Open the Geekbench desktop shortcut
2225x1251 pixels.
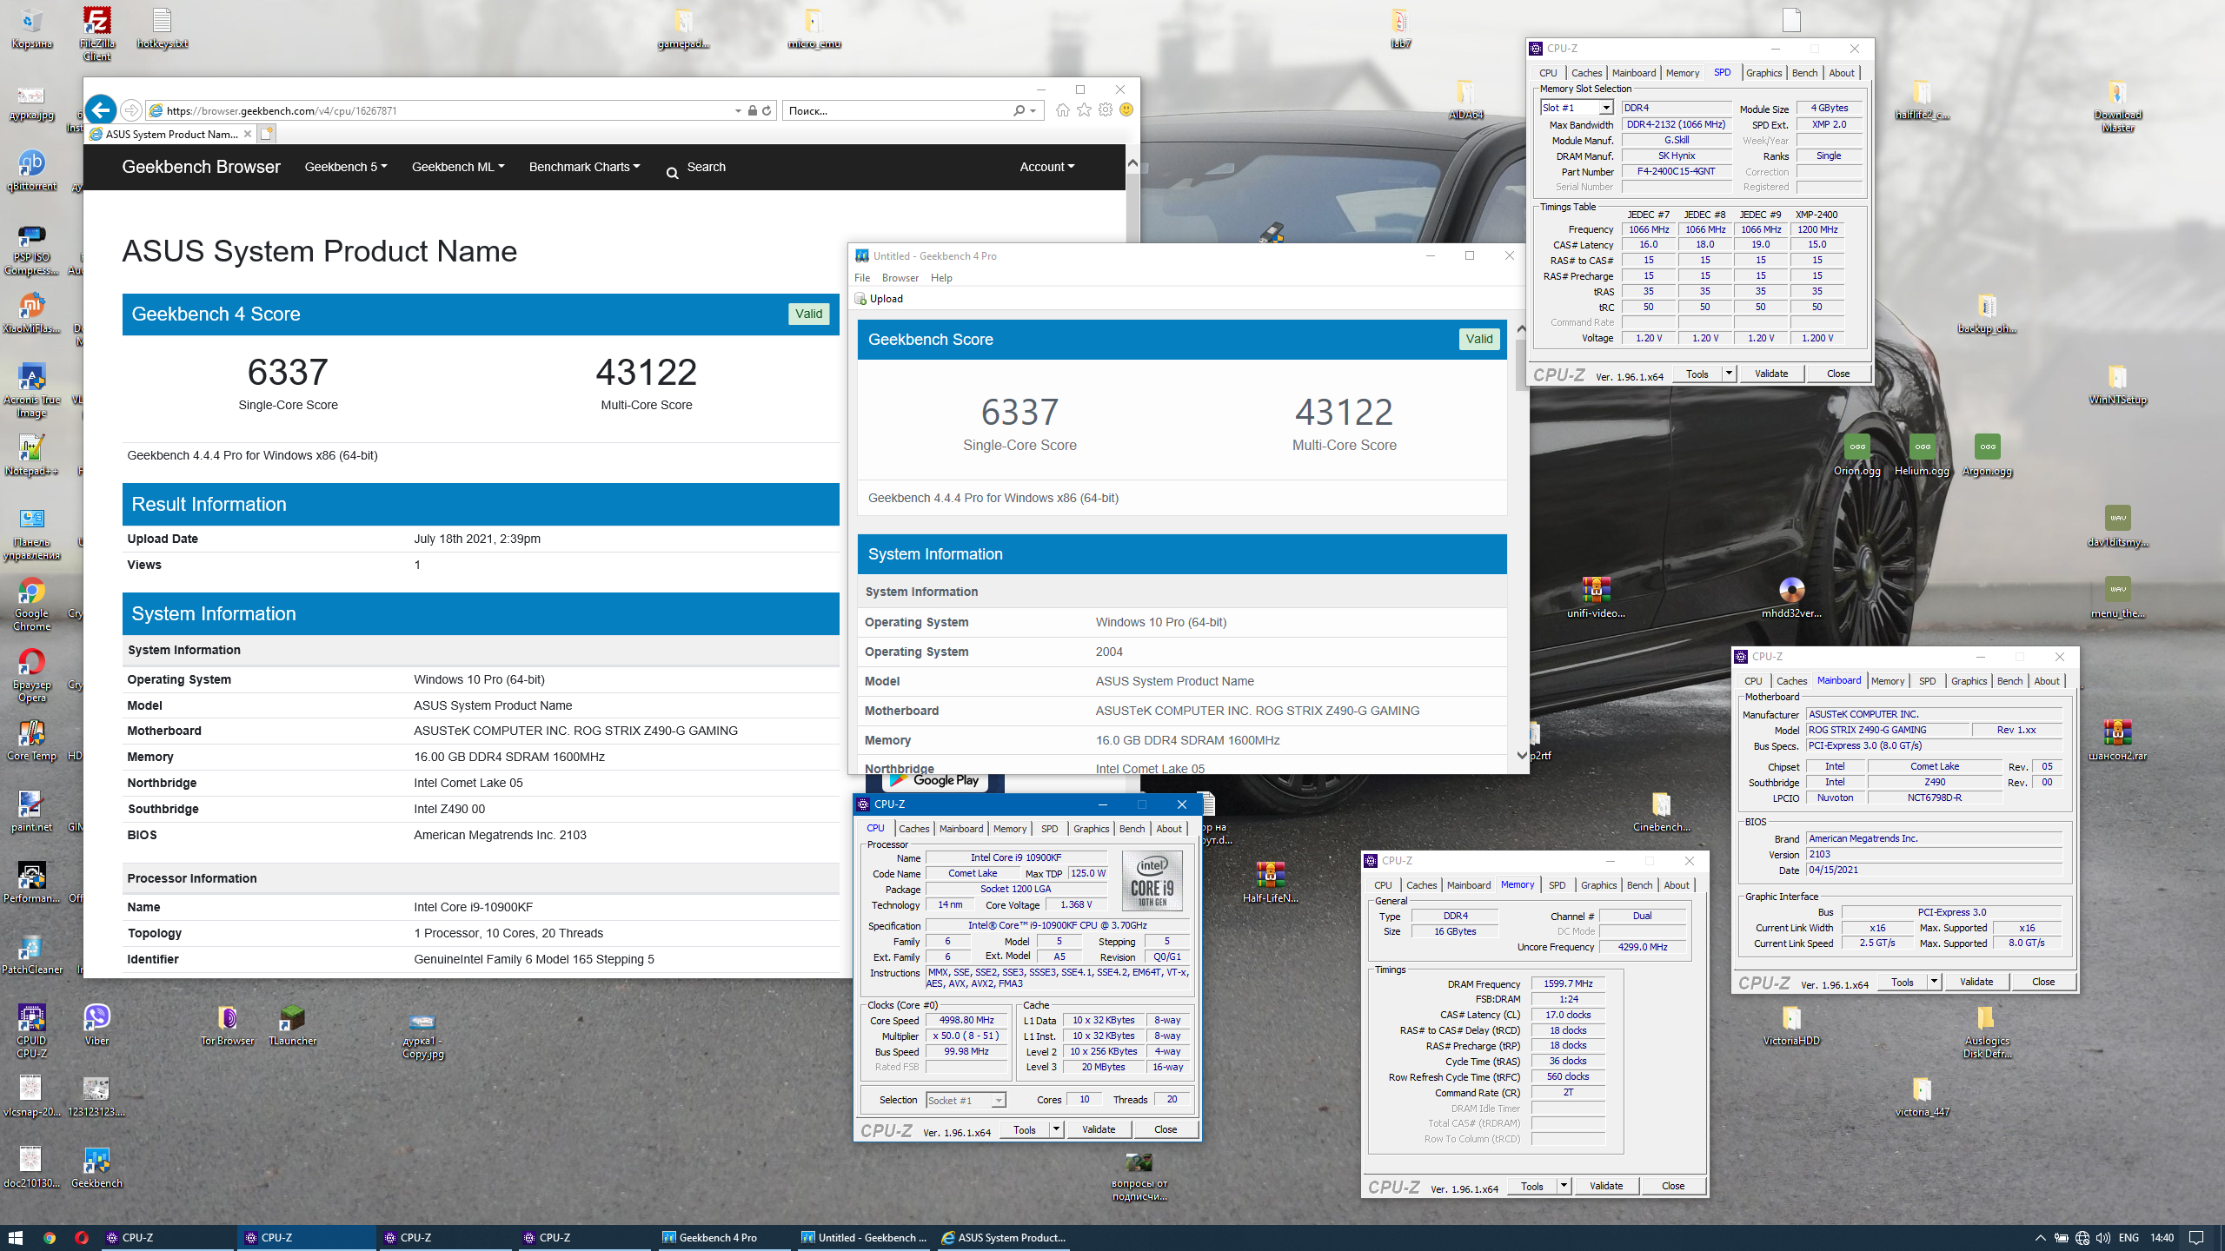96,1167
